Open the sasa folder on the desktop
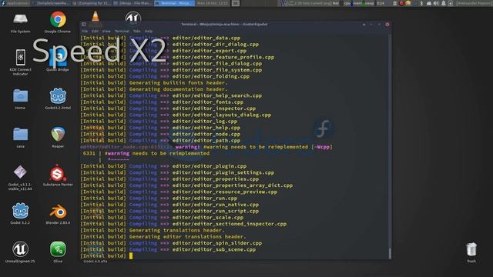The width and height of the screenshot is (493, 277). [21, 134]
